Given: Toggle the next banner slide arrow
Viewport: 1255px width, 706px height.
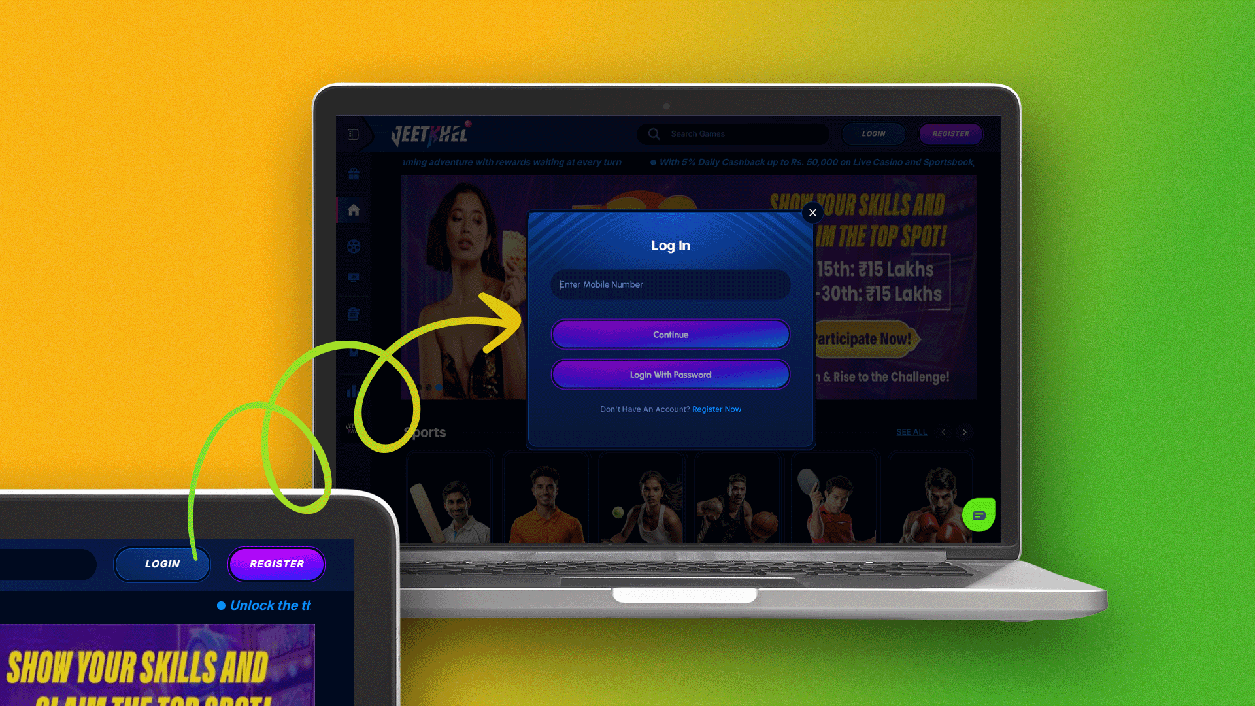Looking at the screenshot, I should click(965, 432).
